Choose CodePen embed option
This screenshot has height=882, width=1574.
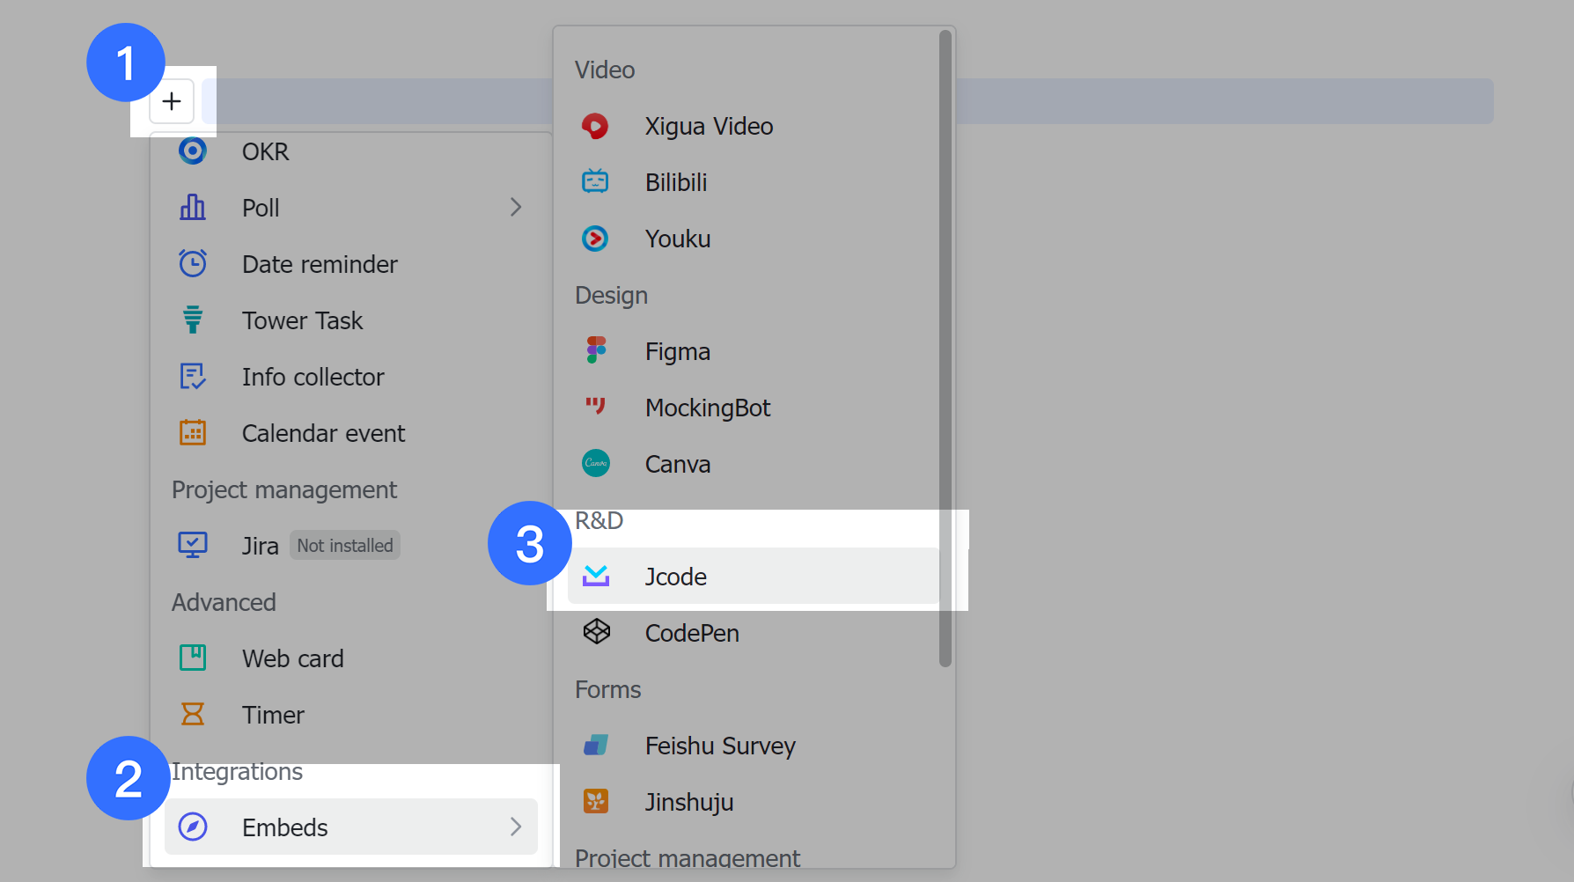tap(754, 633)
